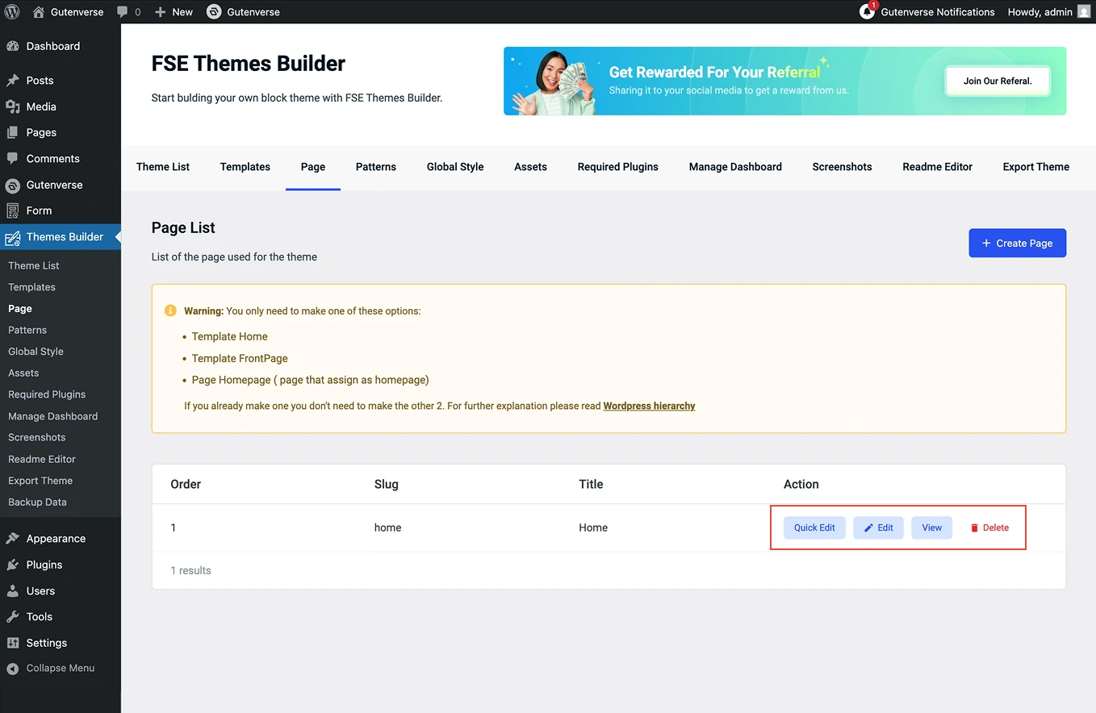Click the Join Our Referal button
The height and width of the screenshot is (713, 1096).
click(998, 81)
